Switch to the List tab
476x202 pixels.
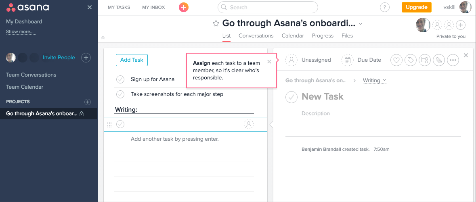(x=226, y=36)
